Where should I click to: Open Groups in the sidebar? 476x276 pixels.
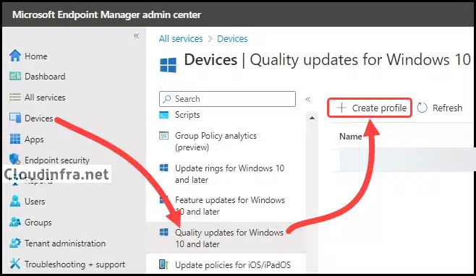(38, 223)
